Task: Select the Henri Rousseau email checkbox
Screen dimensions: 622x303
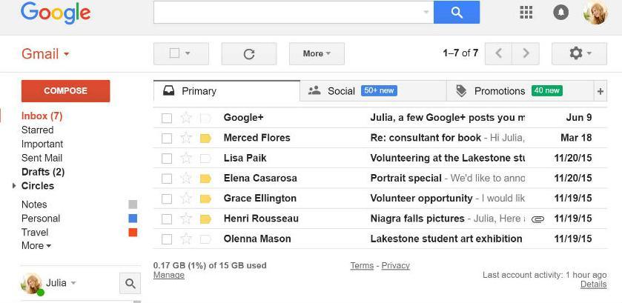Action: point(167,219)
